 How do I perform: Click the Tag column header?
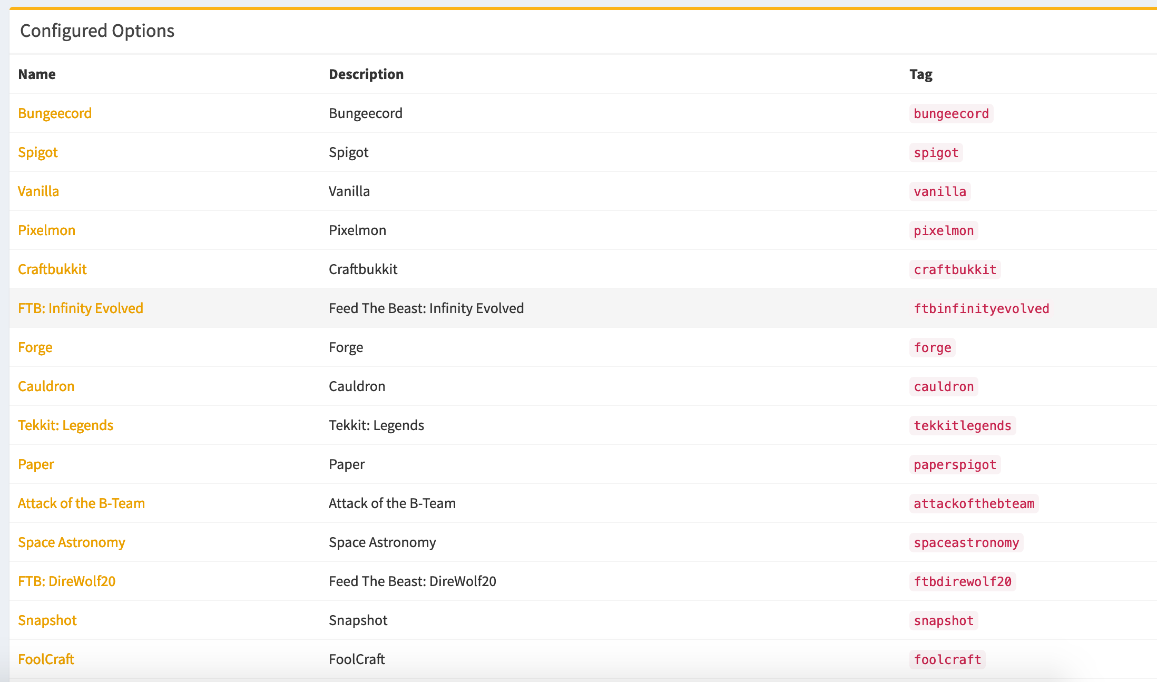pyautogui.click(x=920, y=74)
